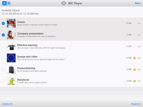The width and height of the screenshot is (143, 107).
Task: Click the 'Available Space:' label
Action: tap(11, 10)
